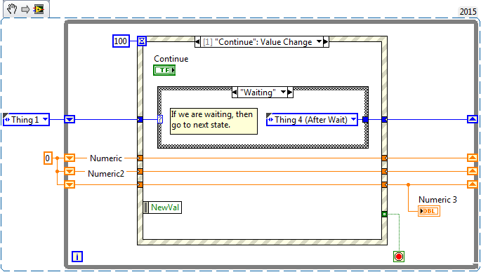
Task: Click the right arrow icon in snippet header
Action: tap(25, 9)
